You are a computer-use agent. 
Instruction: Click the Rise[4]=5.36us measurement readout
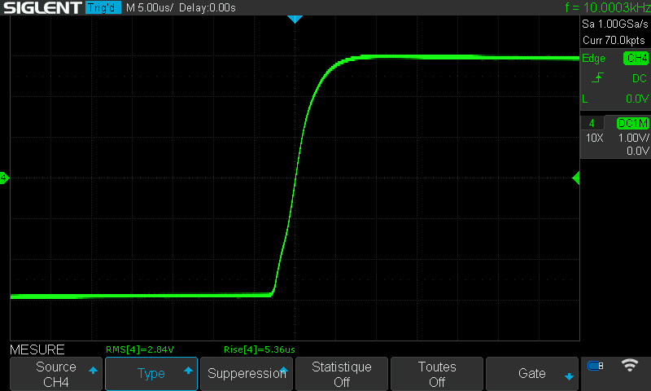point(259,349)
